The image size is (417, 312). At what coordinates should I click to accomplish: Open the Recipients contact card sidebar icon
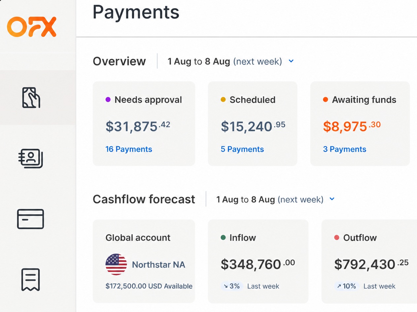pyautogui.click(x=31, y=158)
